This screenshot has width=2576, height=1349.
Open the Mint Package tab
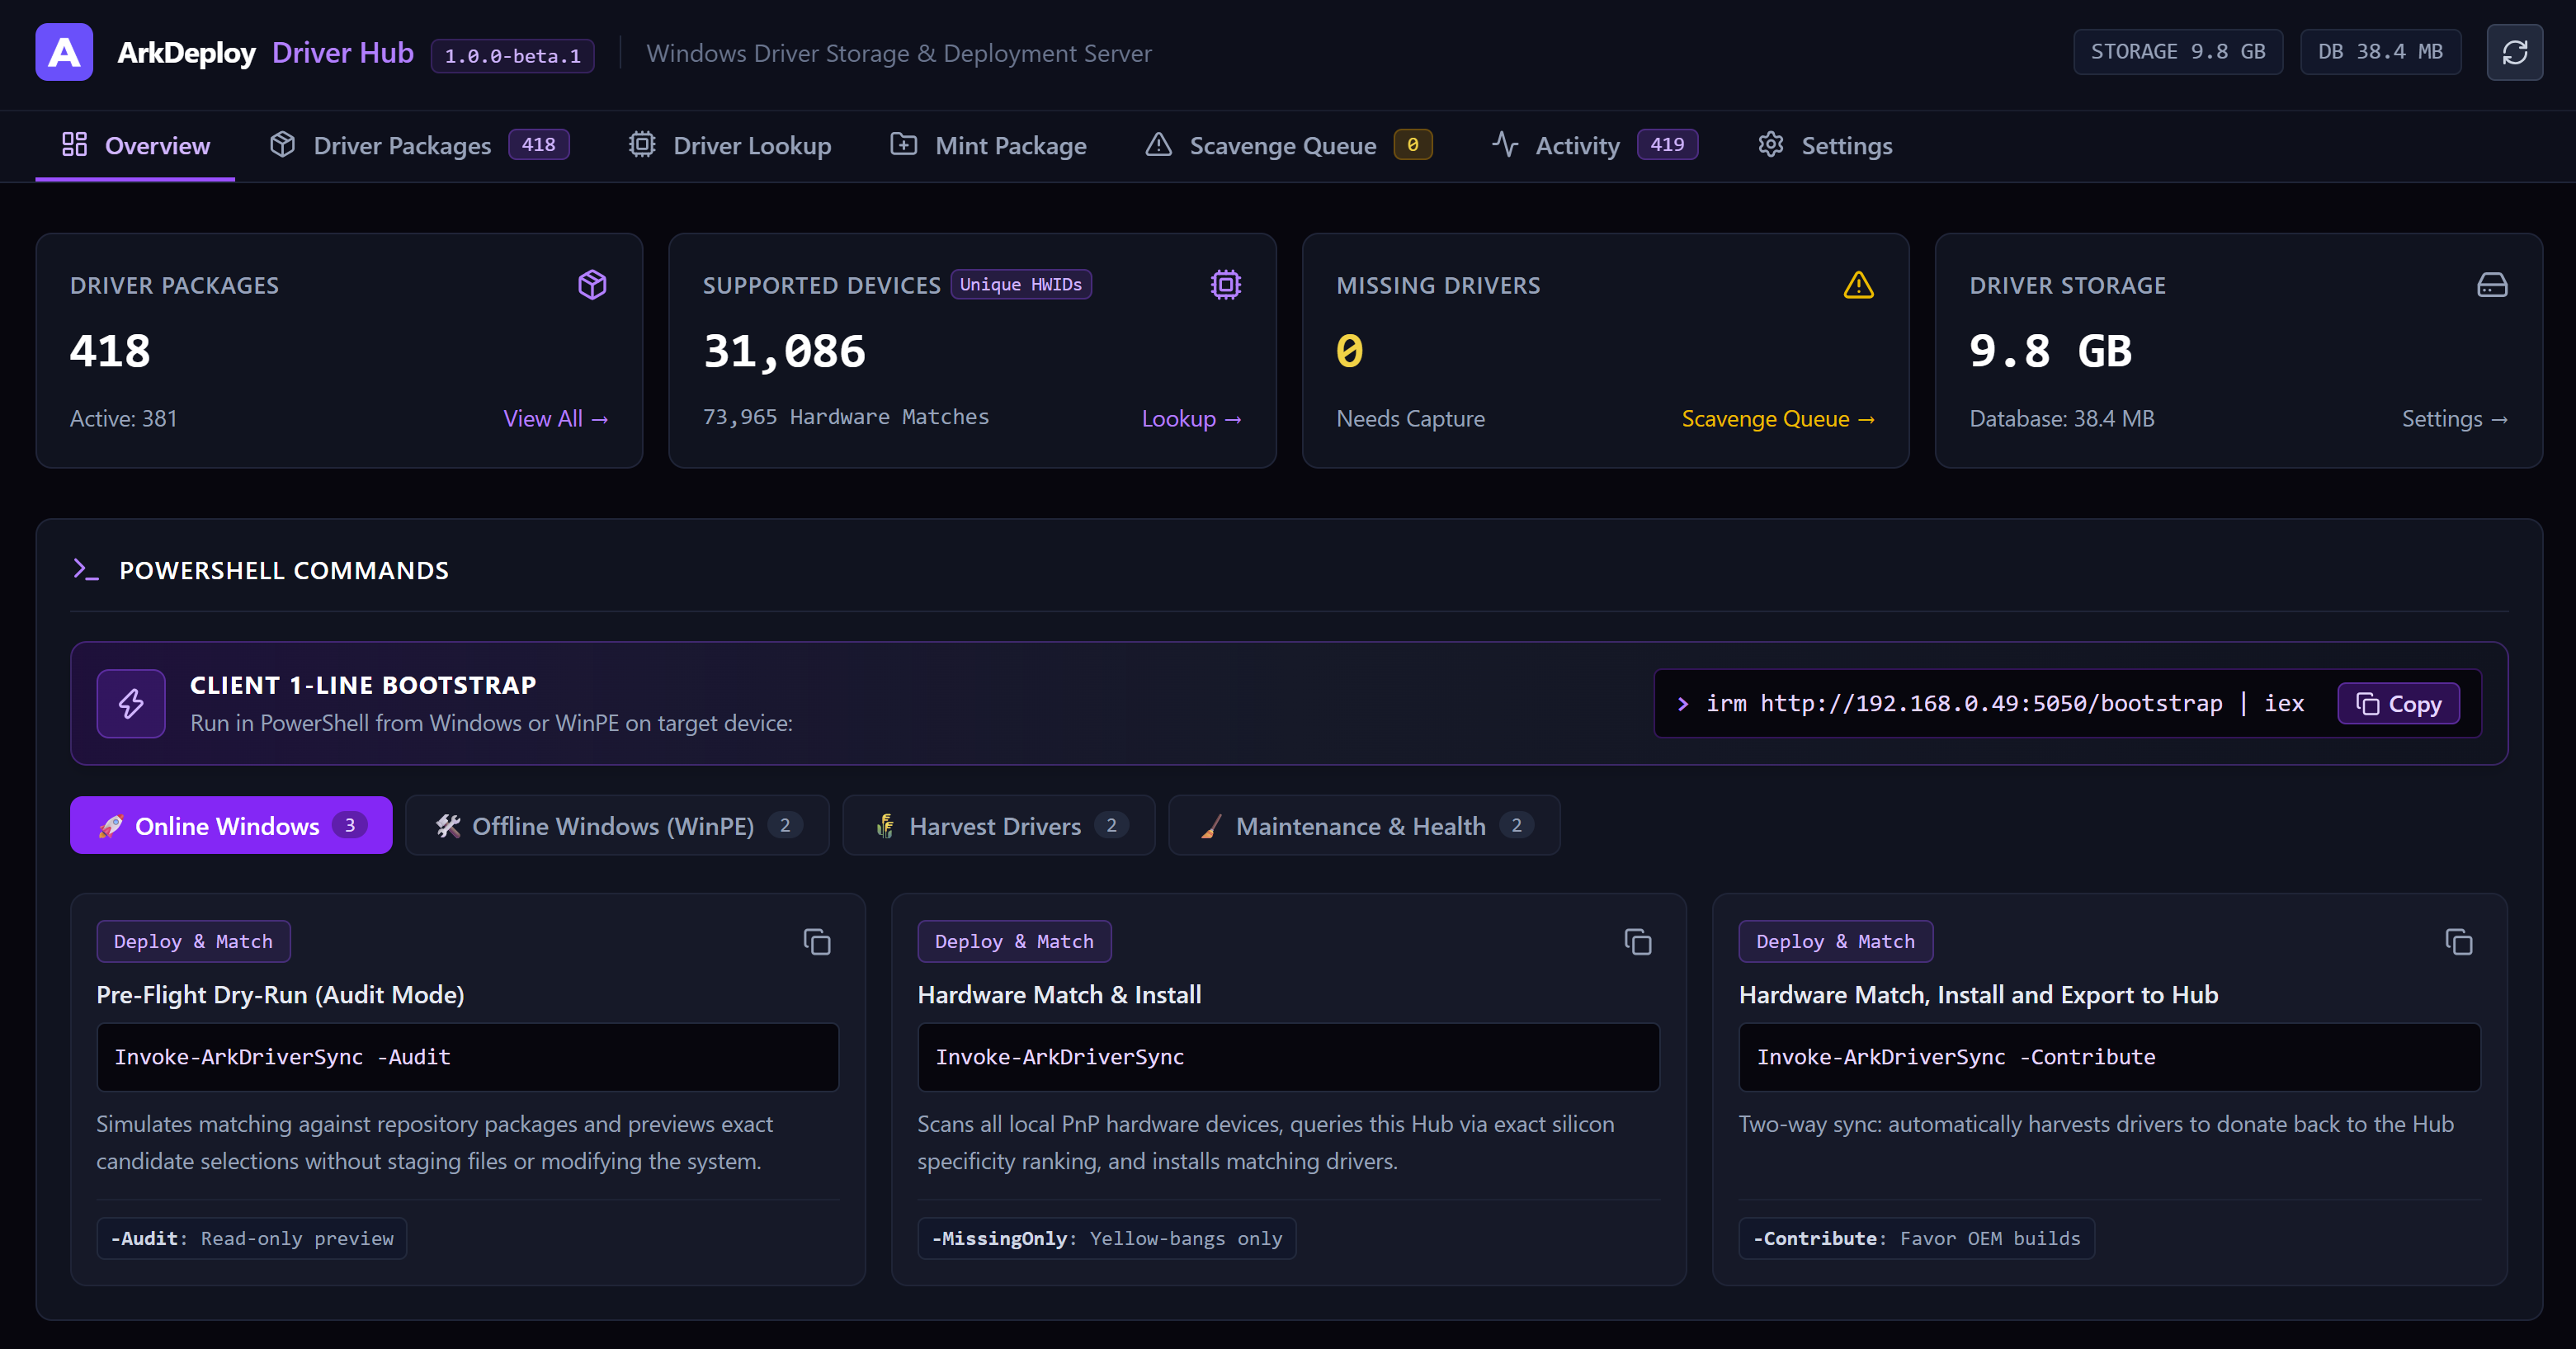click(x=988, y=146)
